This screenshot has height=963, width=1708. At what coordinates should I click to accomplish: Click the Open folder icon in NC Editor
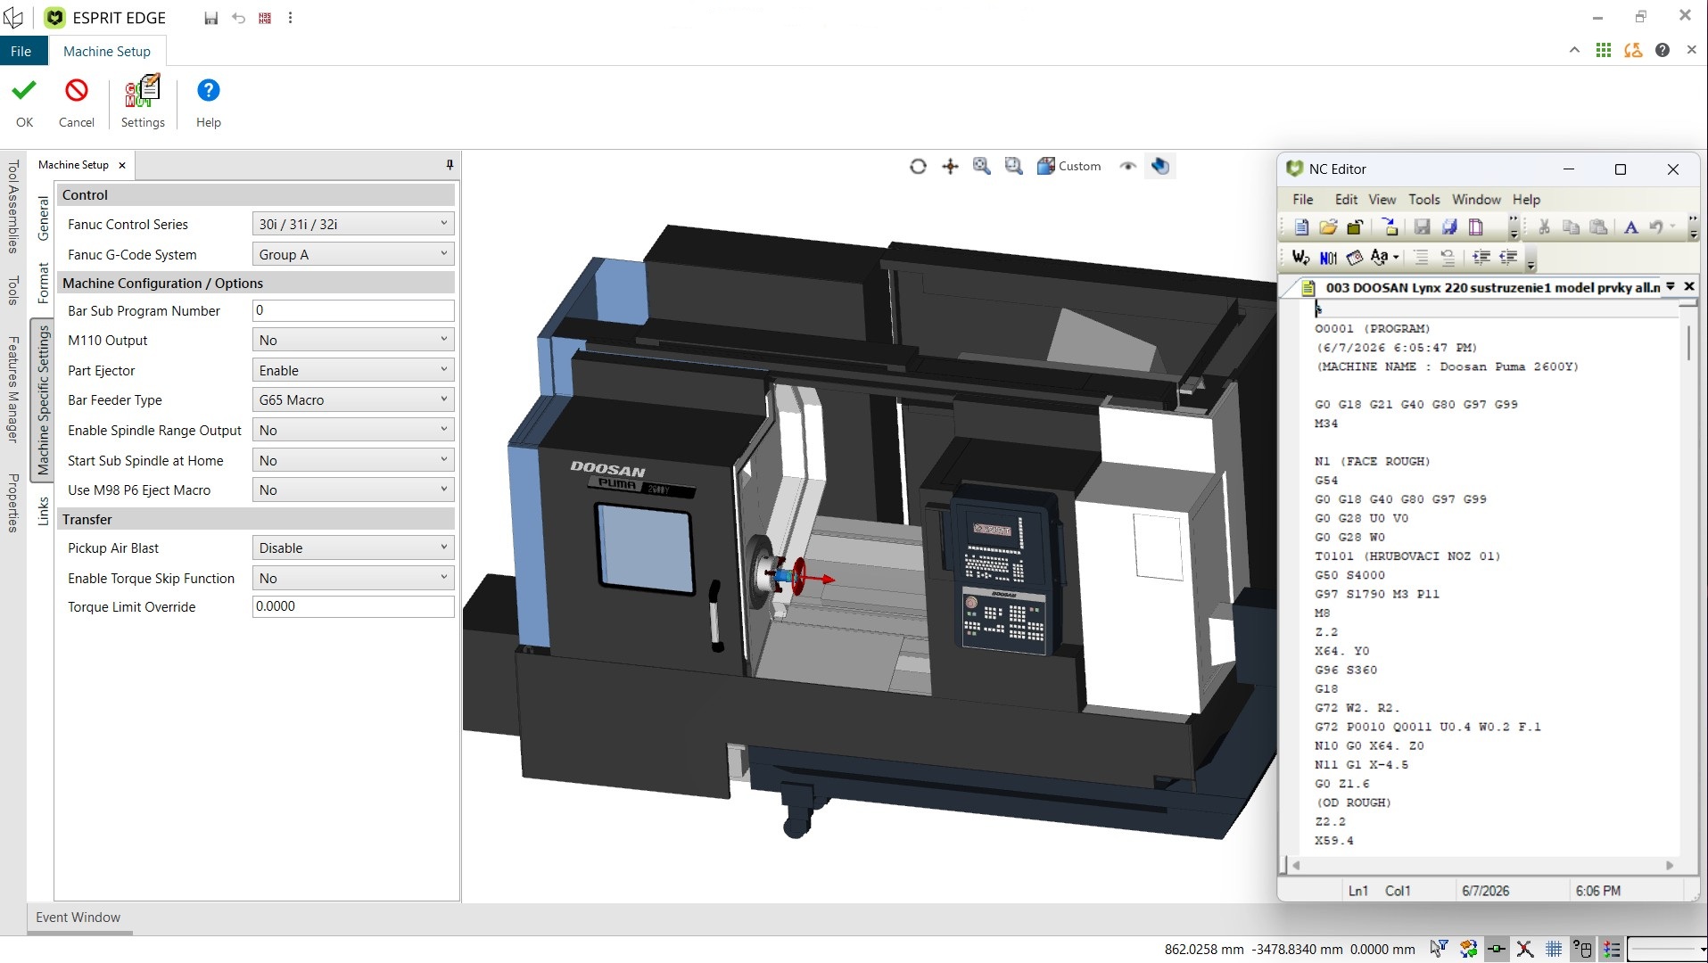[x=1327, y=227]
